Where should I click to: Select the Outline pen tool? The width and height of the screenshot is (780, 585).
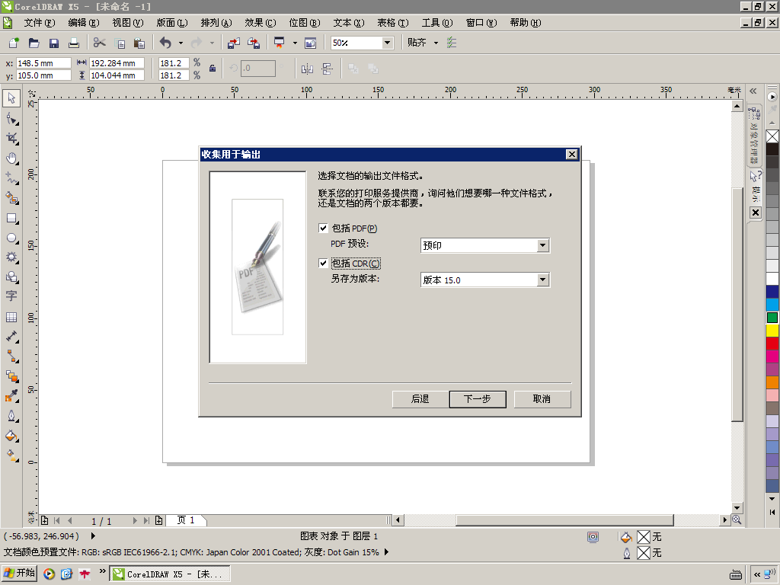click(11, 416)
